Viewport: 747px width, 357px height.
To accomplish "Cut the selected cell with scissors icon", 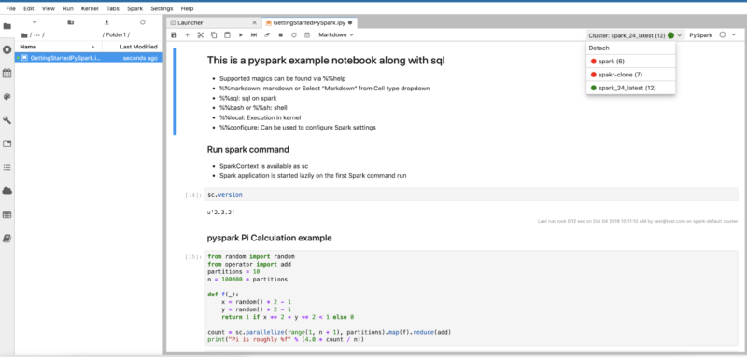I will point(201,35).
